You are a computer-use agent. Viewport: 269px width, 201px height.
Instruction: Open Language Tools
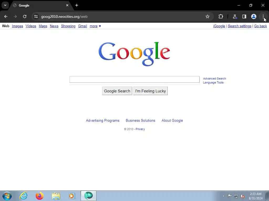click(213, 82)
